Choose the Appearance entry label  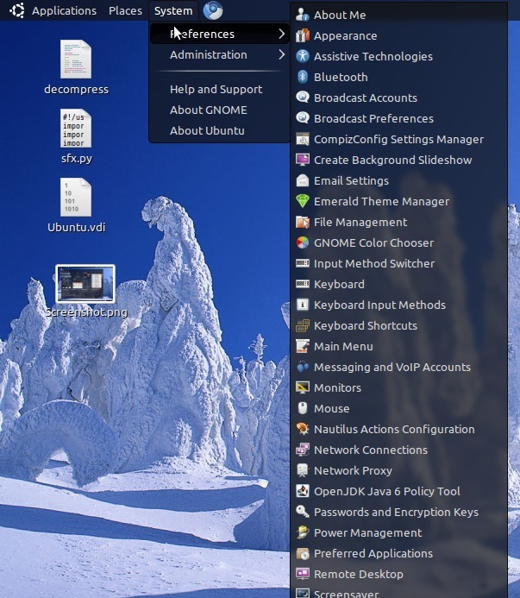pos(346,36)
